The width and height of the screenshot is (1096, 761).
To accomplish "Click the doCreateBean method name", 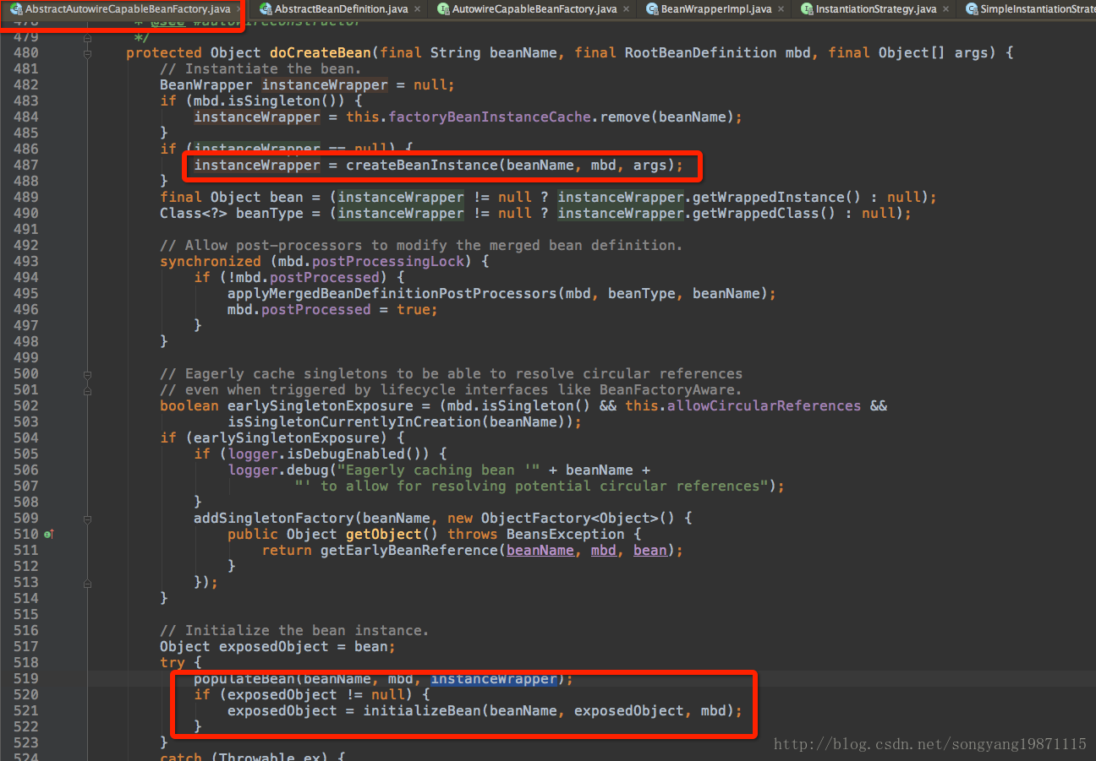I will coord(321,52).
